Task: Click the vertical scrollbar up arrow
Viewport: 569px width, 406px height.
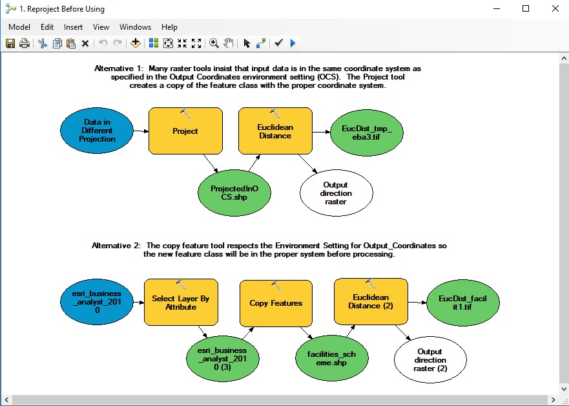Action: [x=564, y=58]
